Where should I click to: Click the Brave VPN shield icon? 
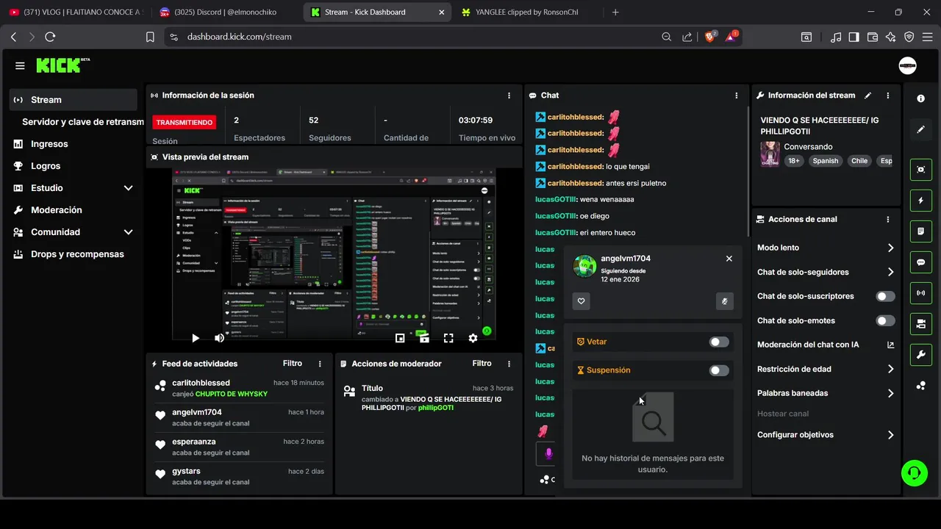point(909,37)
